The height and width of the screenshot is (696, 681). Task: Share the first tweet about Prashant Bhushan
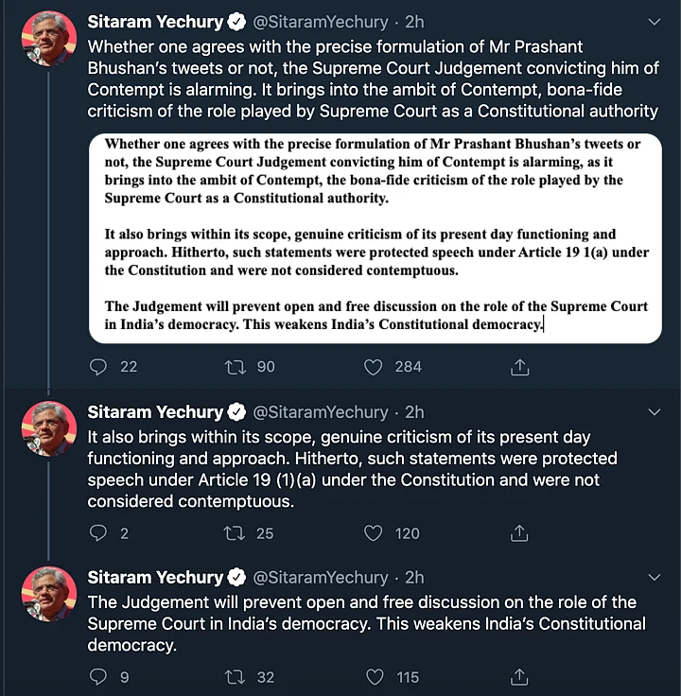coord(519,367)
